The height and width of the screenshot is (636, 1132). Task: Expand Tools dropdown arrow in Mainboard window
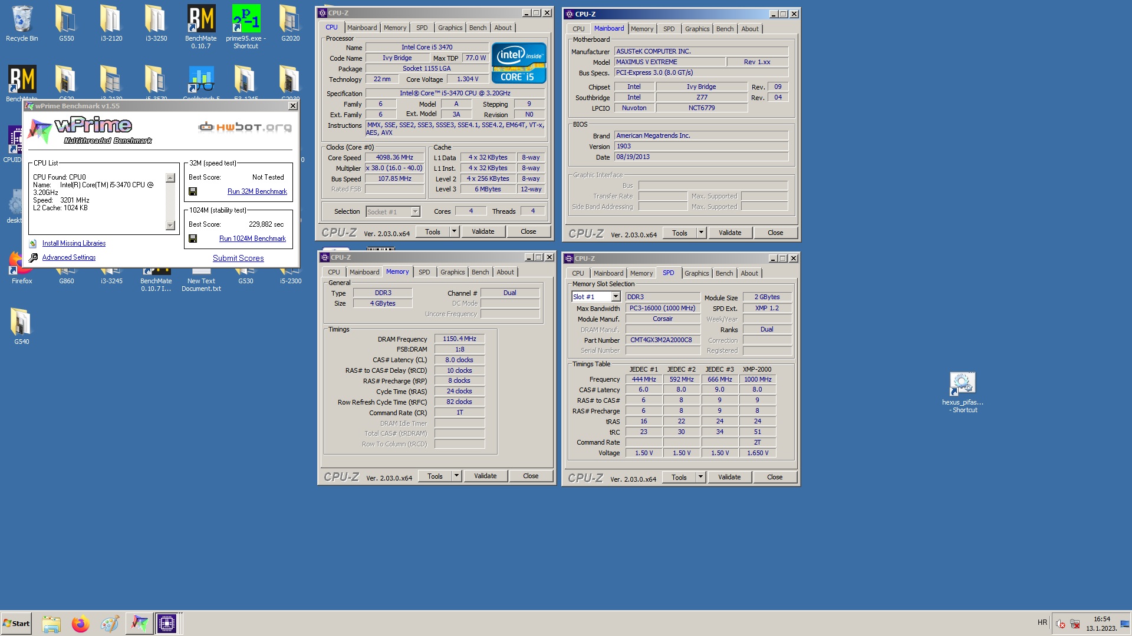[x=701, y=233]
